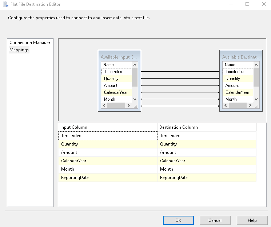This screenshot has height=227, width=271.
Task: Select TimeIndex Input Column cell in grid
Action: pyautogui.click(x=107, y=136)
